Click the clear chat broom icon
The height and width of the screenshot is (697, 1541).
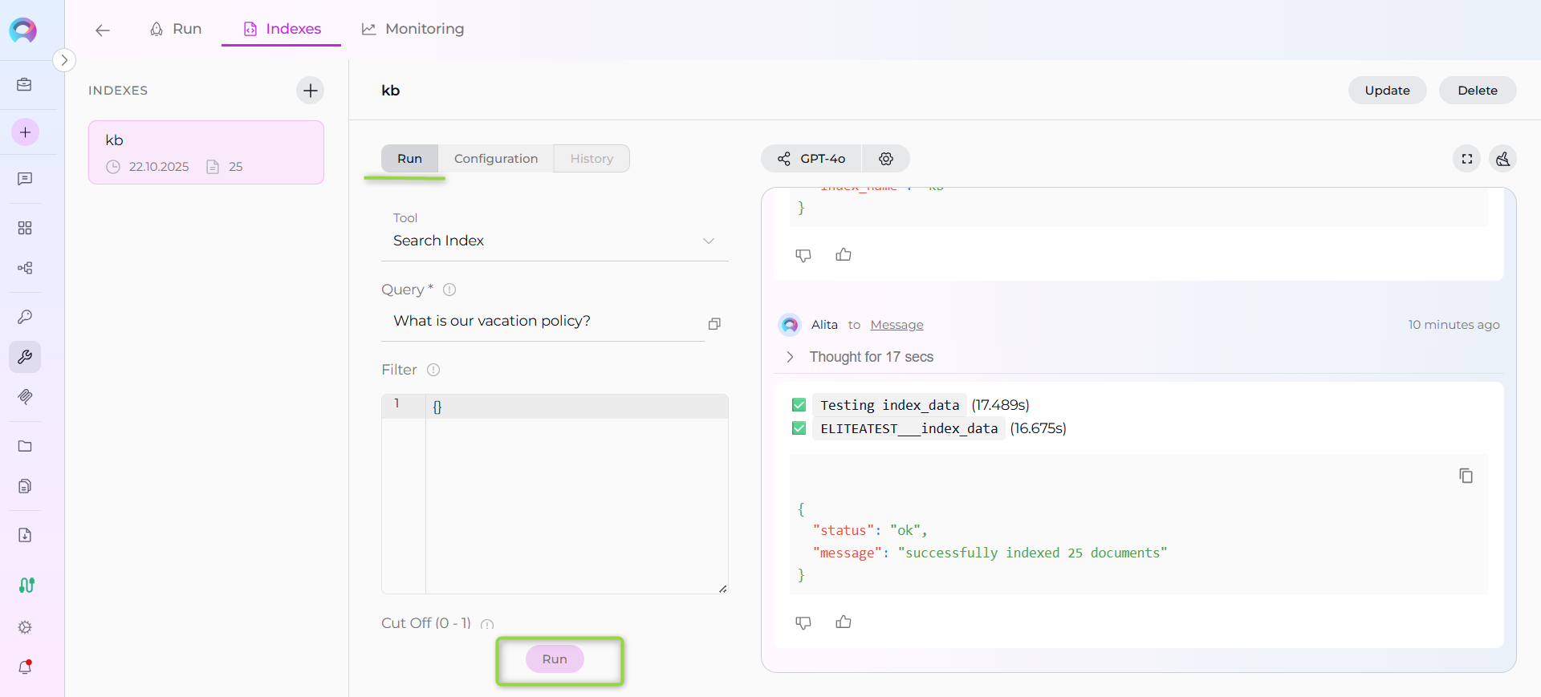click(x=1502, y=159)
